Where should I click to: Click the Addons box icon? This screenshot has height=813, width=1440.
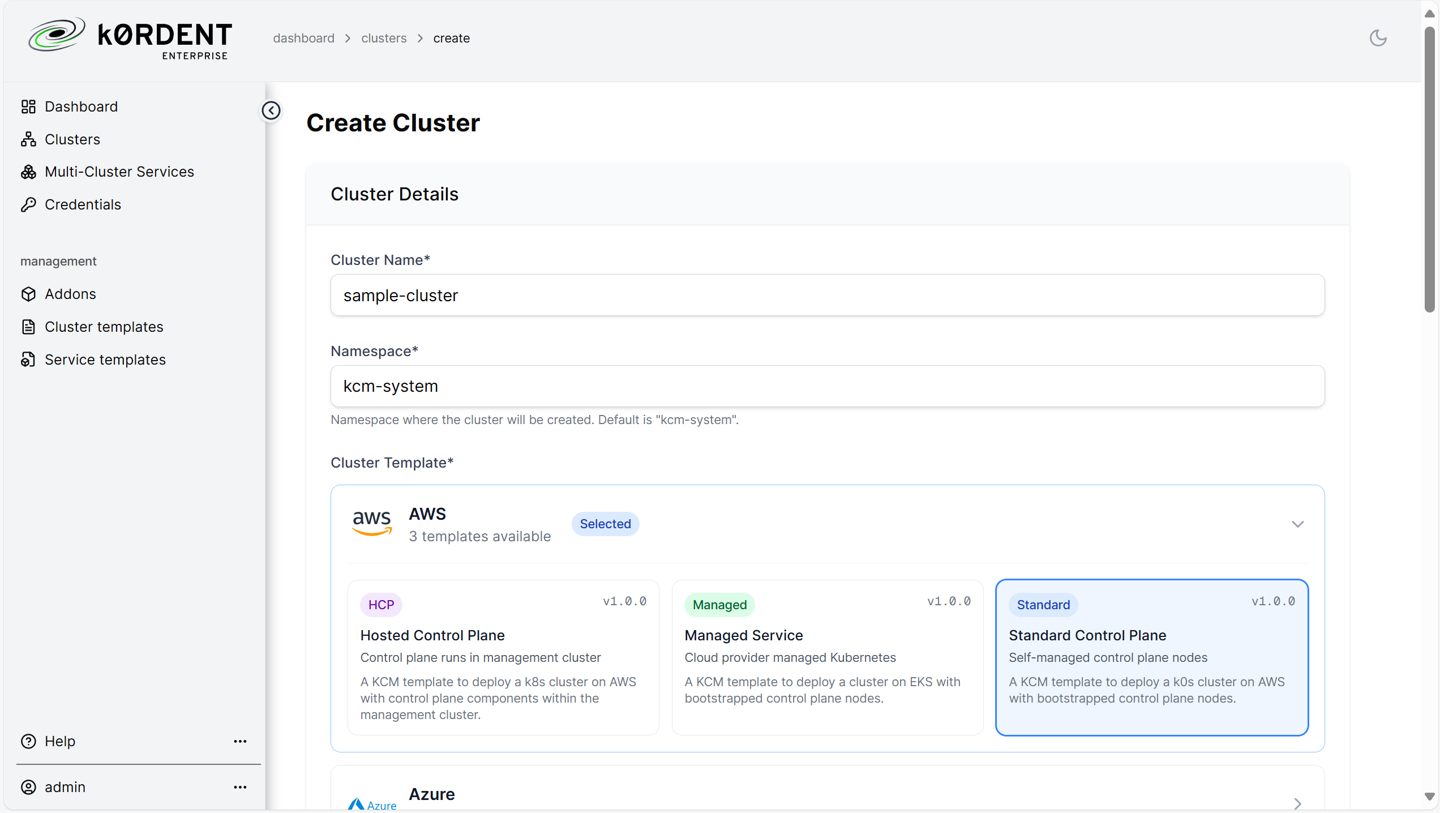coord(28,294)
